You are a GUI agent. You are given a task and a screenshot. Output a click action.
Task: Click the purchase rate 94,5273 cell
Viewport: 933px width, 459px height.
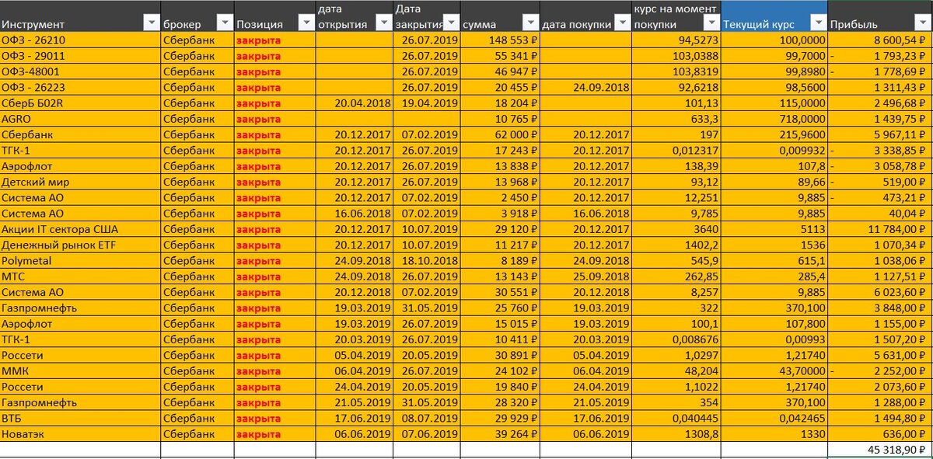(x=676, y=39)
